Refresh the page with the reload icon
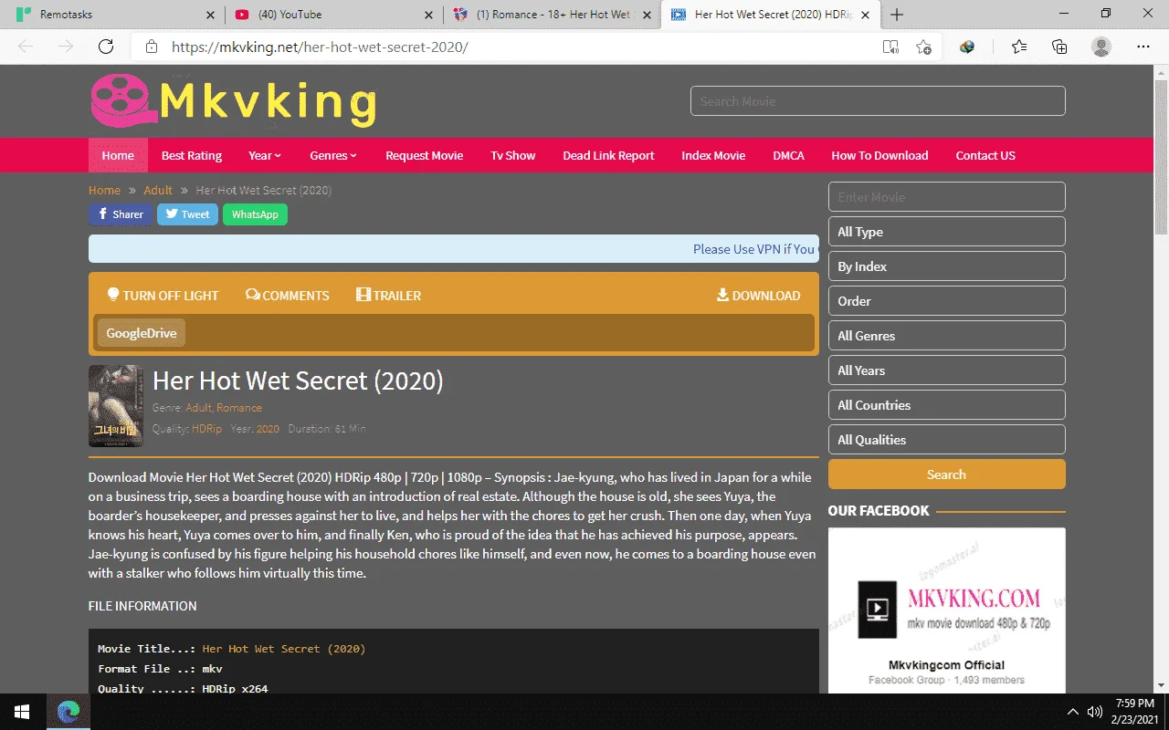 click(x=106, y=47)
